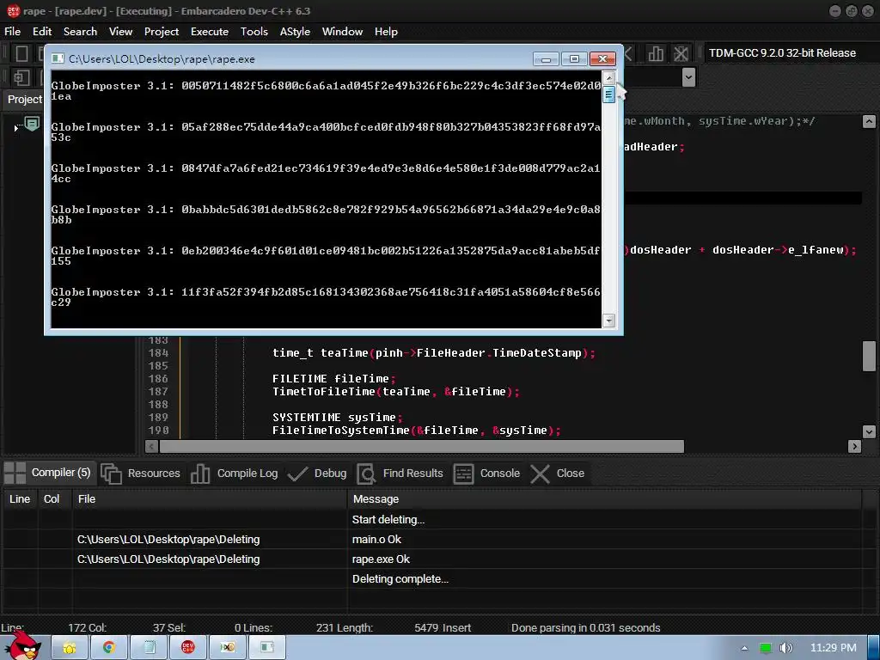Screen dimensions: 880x660
Task: Click the editor vertical scroll-down arrow
Action: (869, 431)
